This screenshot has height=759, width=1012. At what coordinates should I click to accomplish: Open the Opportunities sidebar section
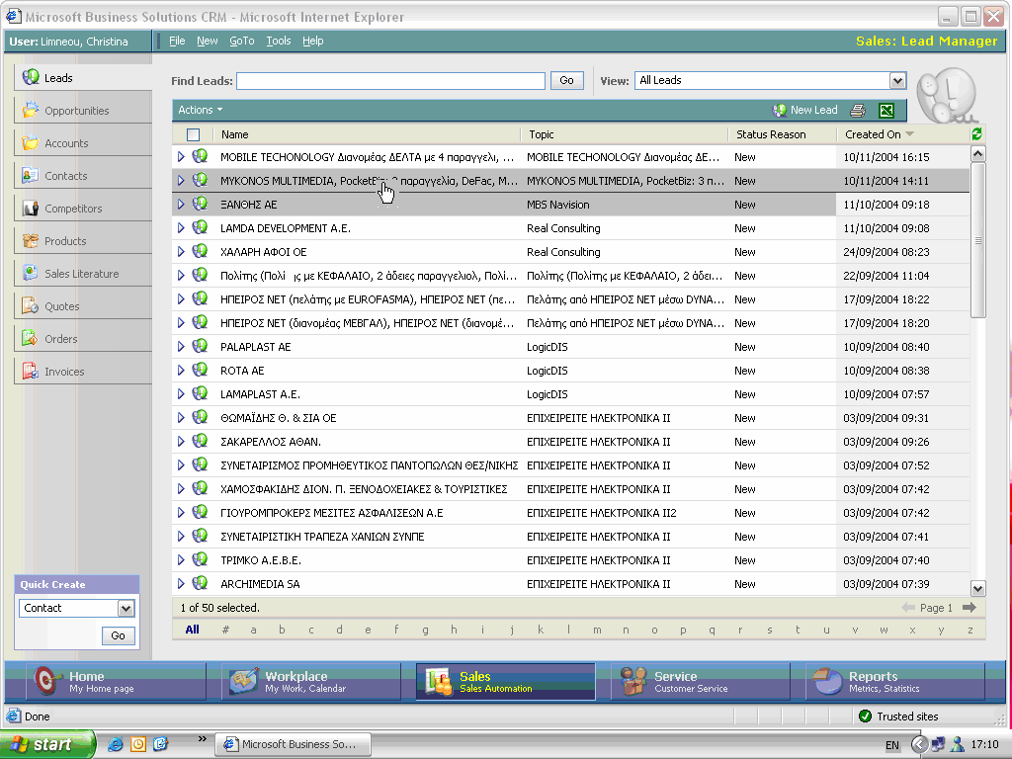[83, 111]
